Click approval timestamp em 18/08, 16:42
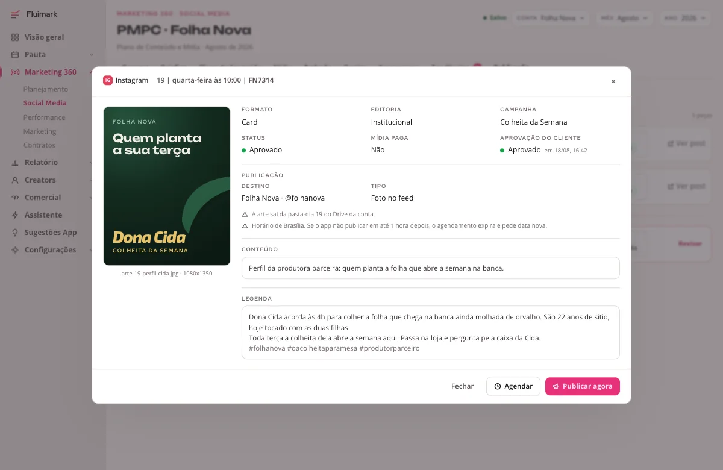 point(566,151)
